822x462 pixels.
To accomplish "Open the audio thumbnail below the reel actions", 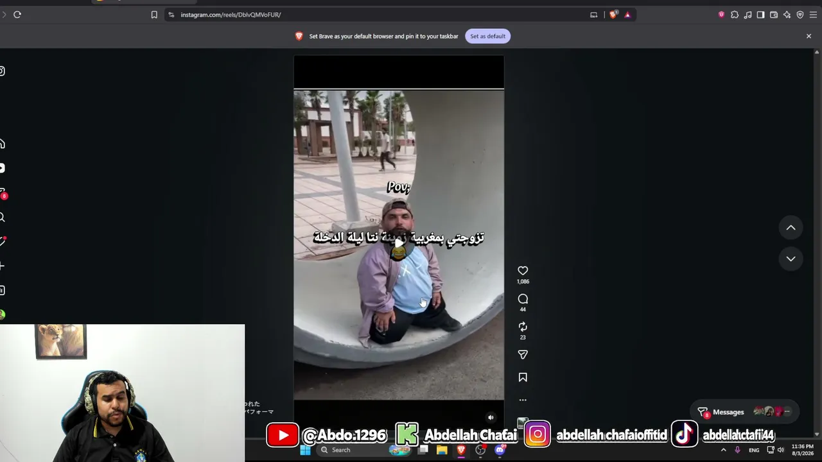I will (x=523, y=422).
